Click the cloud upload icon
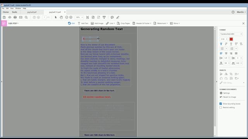Image resolution: width=248 pixels, height=139 pixels. [10, 17]
